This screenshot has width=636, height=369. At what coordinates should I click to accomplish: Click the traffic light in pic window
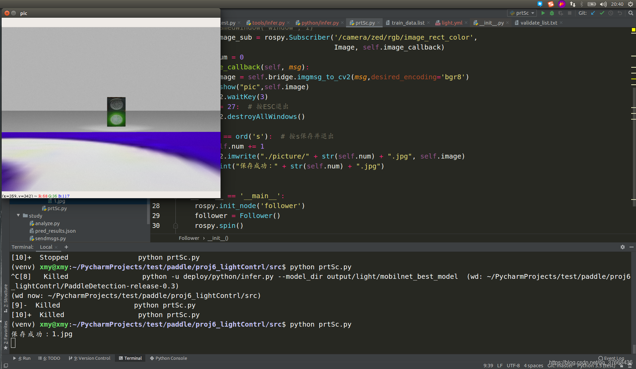[x=116, y=112]
